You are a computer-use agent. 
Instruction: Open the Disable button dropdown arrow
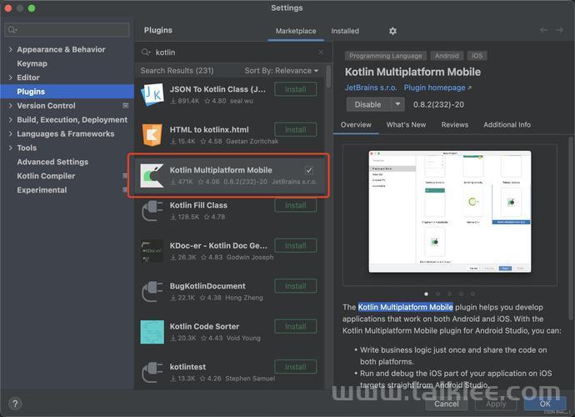click(397, 104)
